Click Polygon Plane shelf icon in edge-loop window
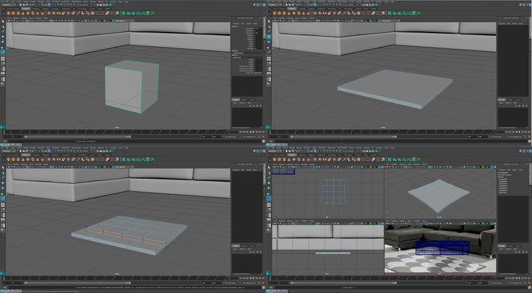Screen dimensions: 532x293 coord(28,160)
